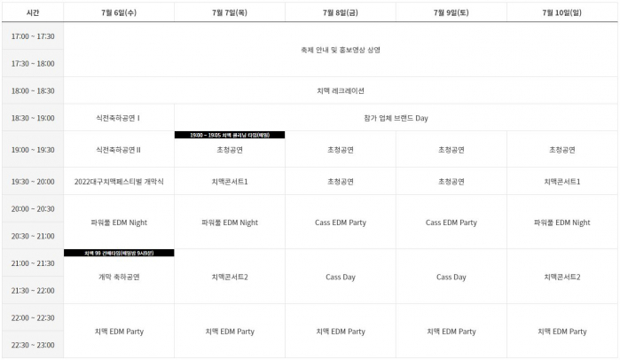620x360 pixels.
Task: Click the 7월 10일(일) date header
Action: pyautogui.click(x=562, y=13)
